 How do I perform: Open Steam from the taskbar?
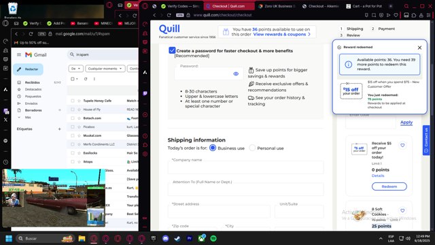177,238
